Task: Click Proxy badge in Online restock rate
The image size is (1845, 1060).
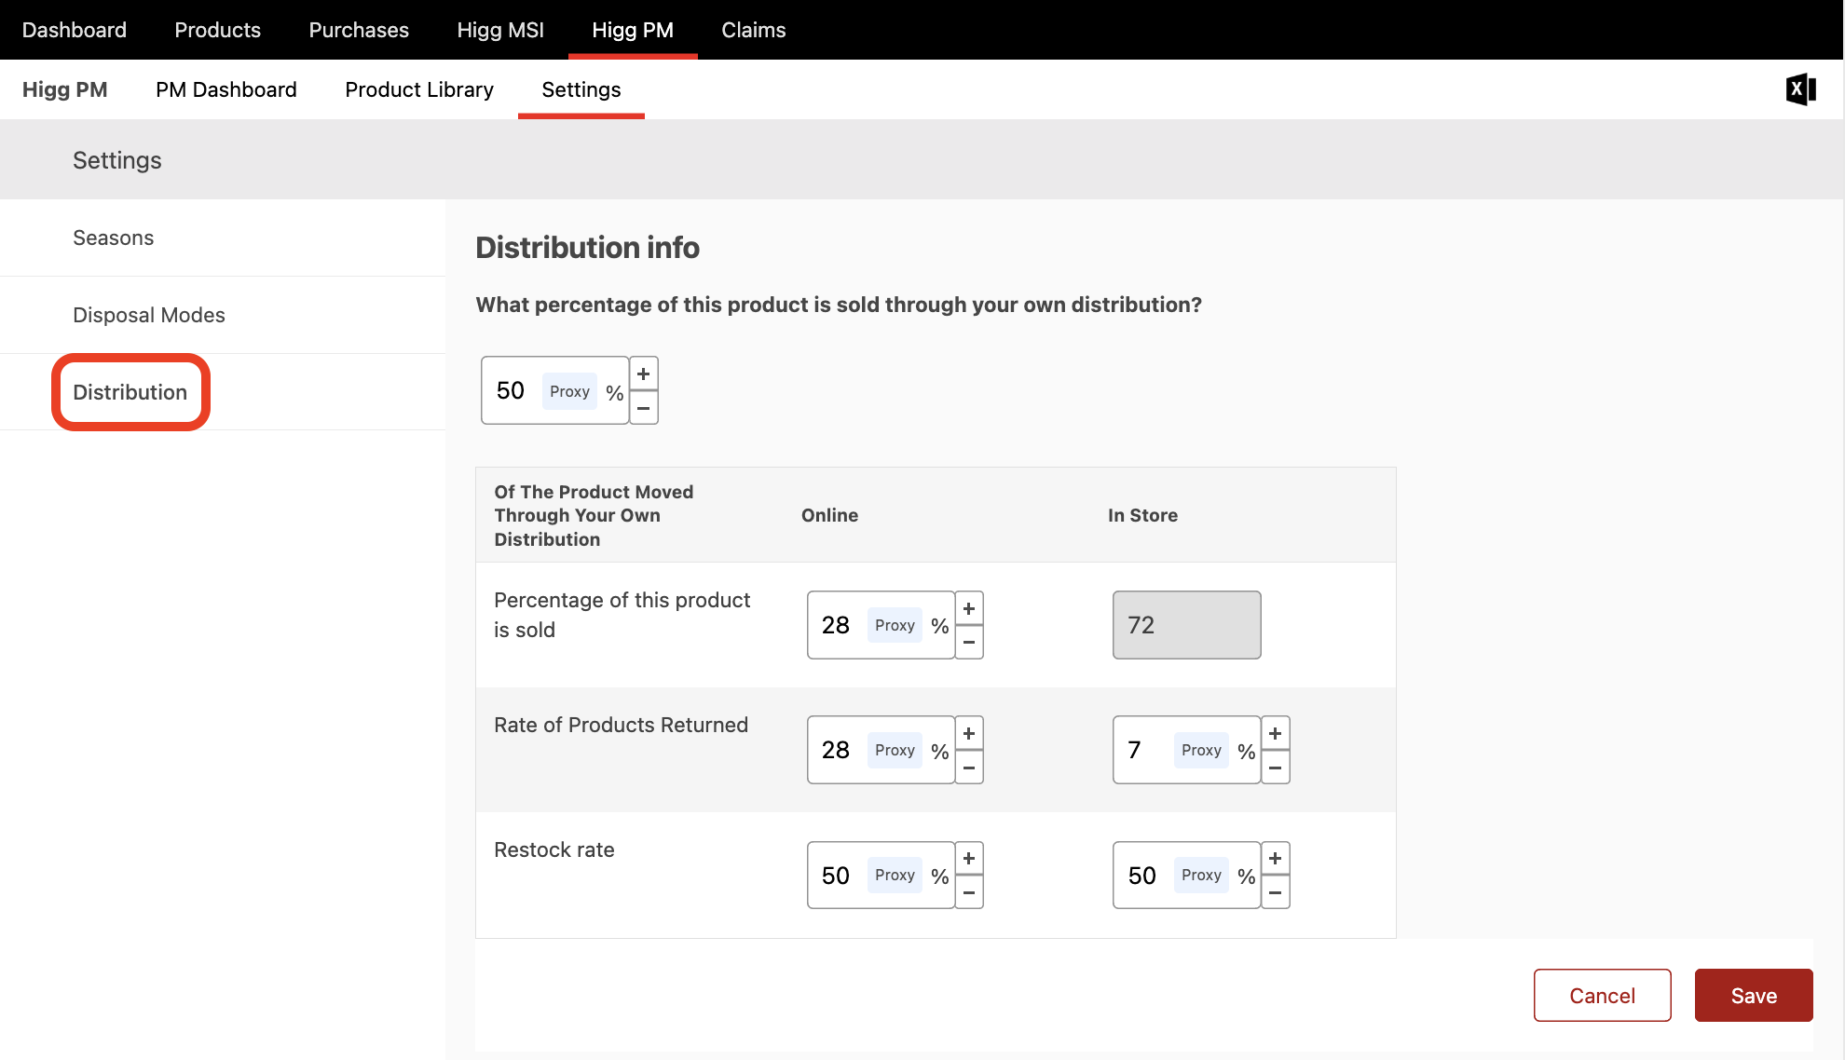Action: point(895,875)
